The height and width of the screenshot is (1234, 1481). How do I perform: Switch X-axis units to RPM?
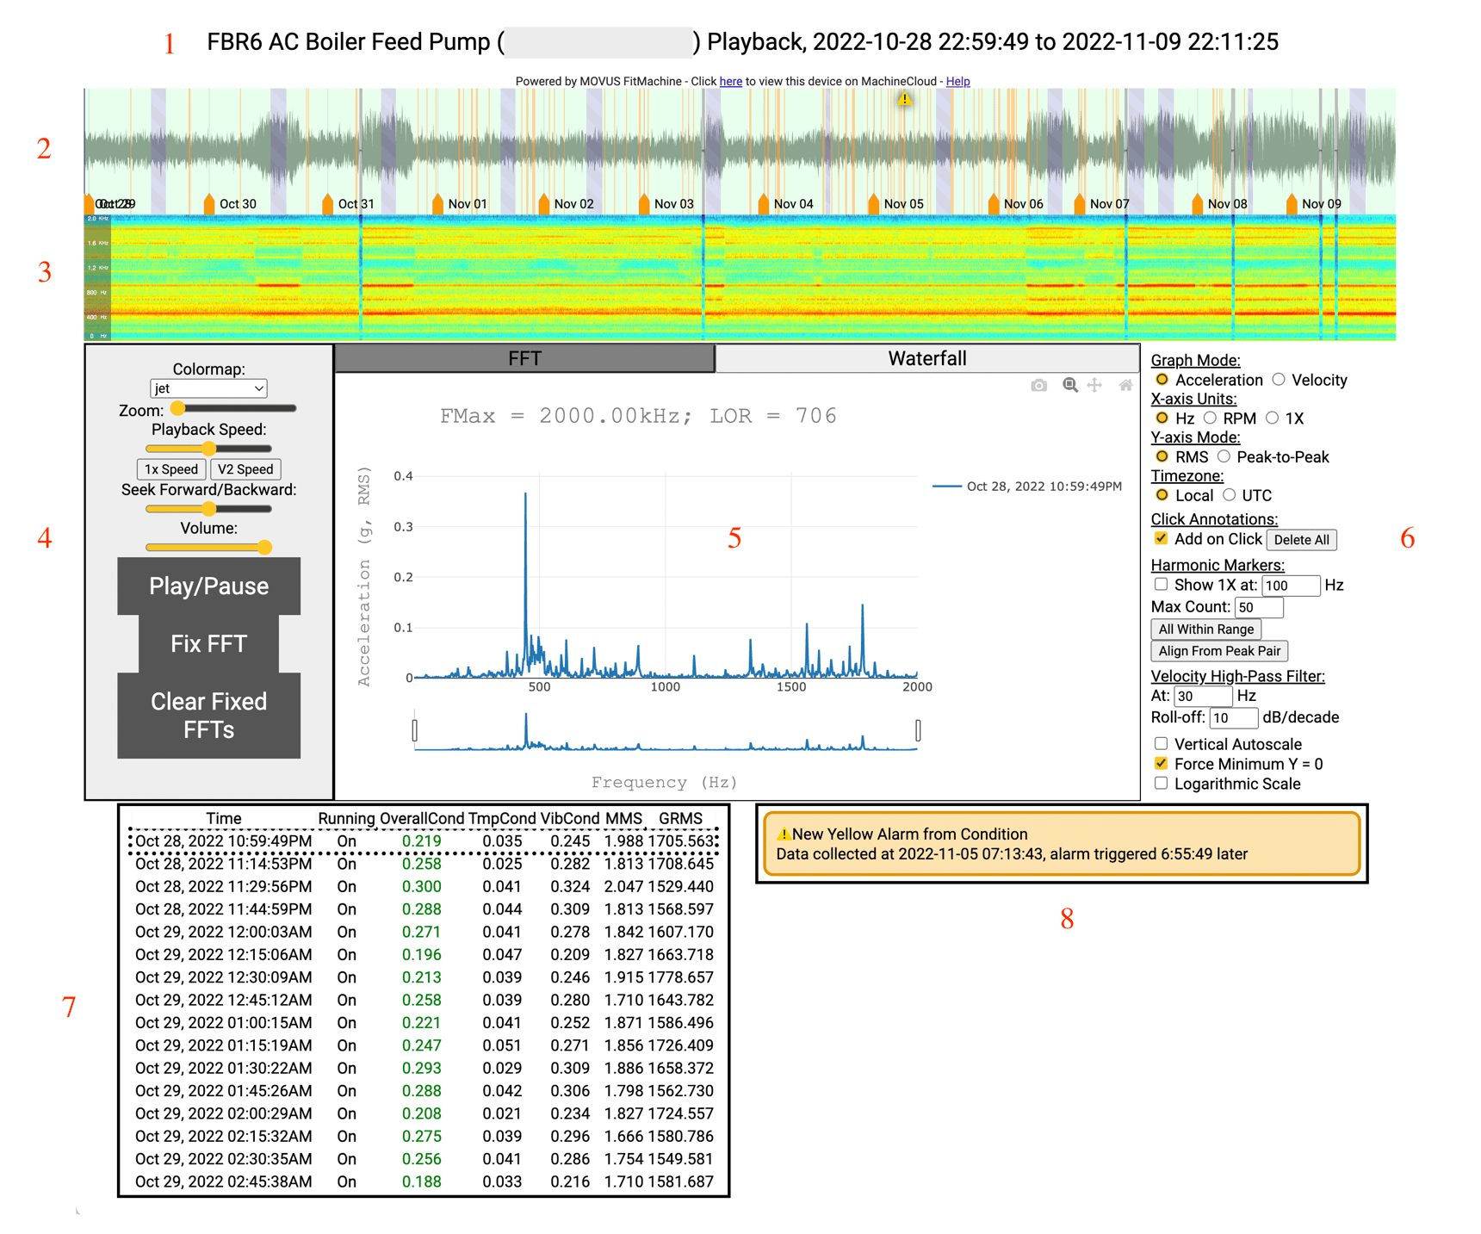[x=1211, y=418]
